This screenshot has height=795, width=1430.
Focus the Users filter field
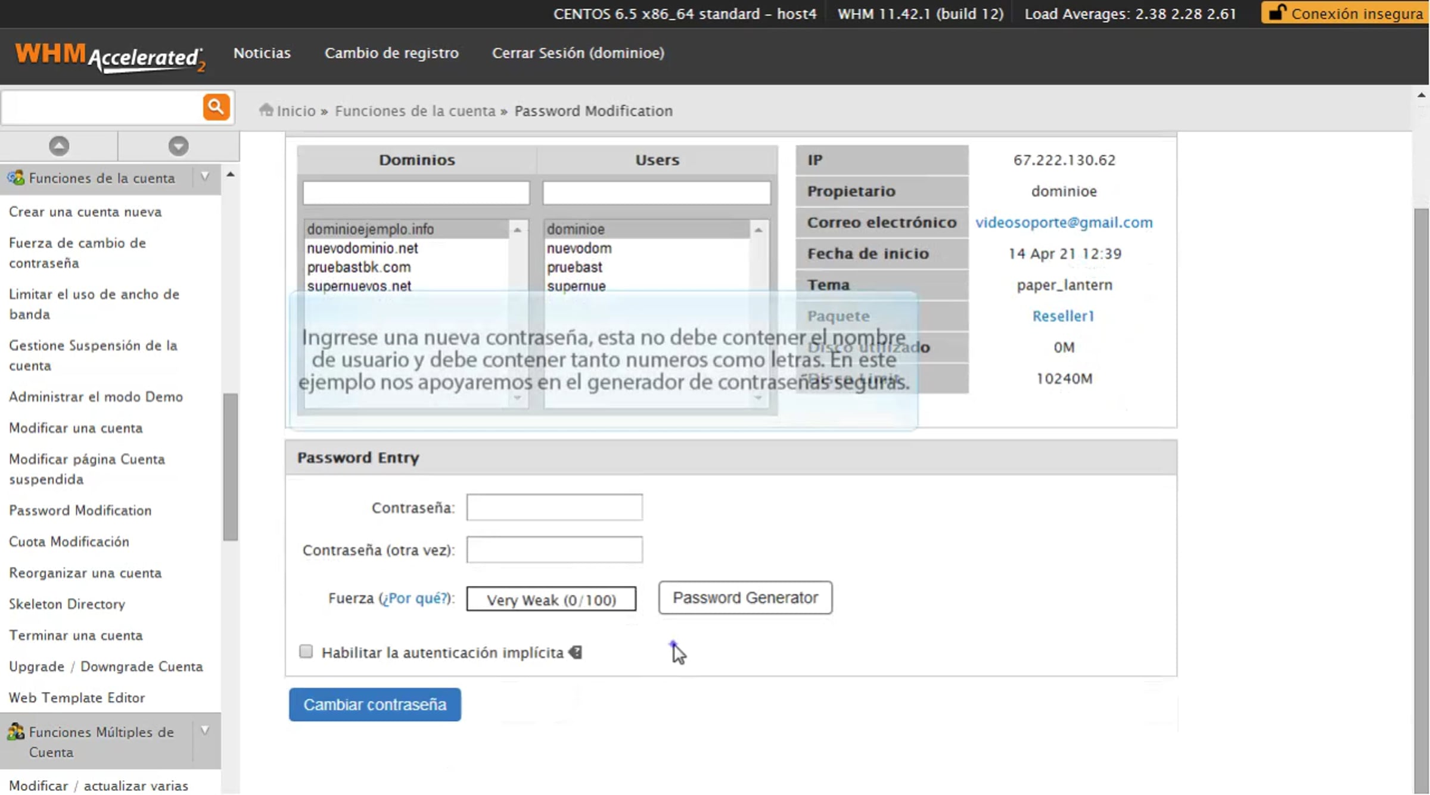pos(657,193)
